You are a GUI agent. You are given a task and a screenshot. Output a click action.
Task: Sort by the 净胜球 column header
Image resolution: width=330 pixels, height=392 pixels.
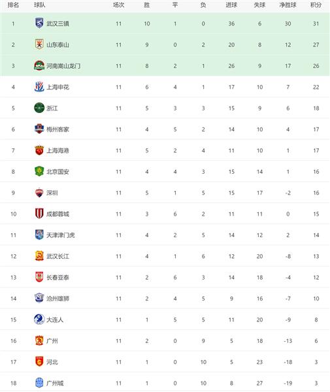tap(288, 5)
